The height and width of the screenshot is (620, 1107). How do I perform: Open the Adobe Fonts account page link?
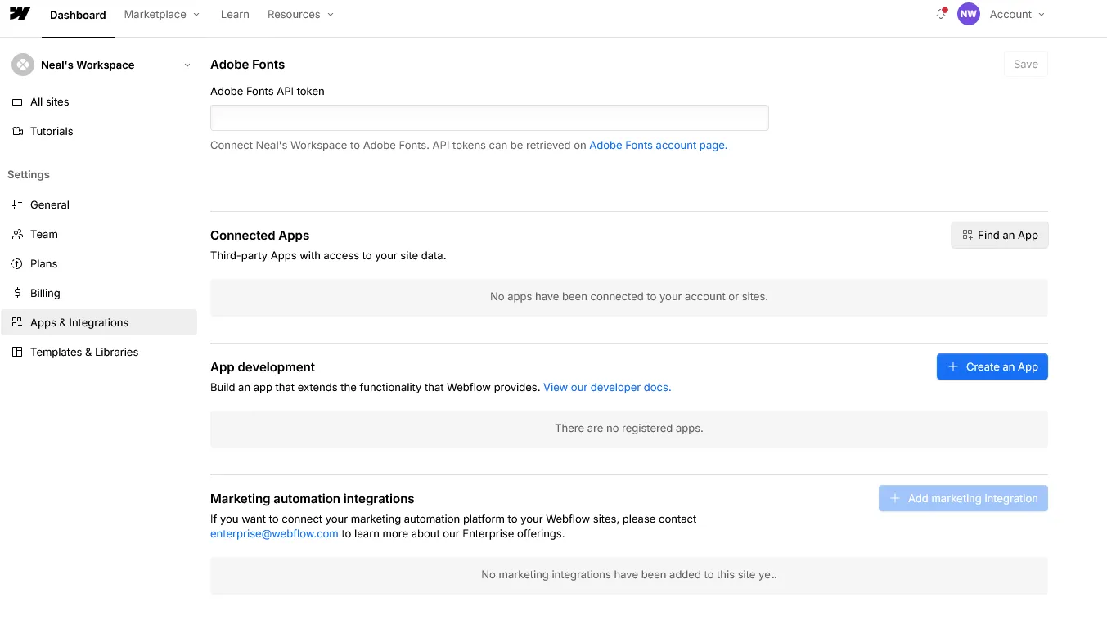point(658,145)
